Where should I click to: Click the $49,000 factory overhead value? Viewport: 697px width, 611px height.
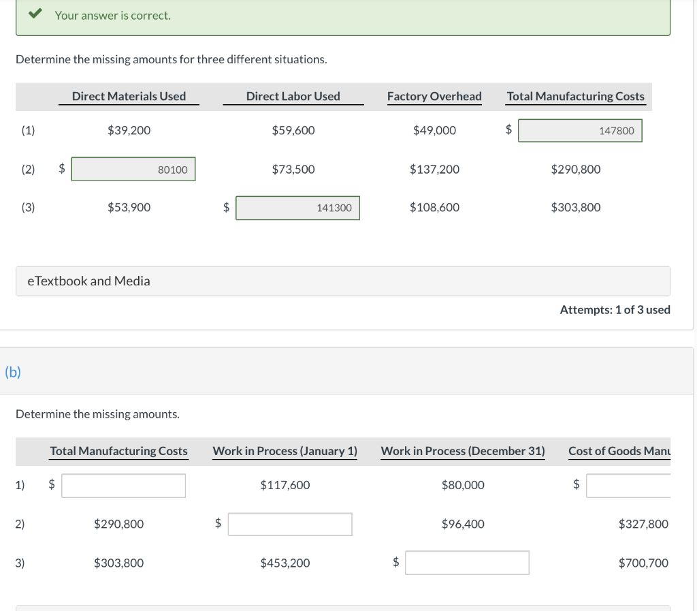434,130
